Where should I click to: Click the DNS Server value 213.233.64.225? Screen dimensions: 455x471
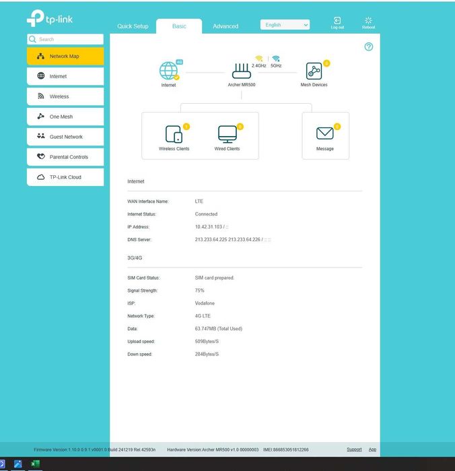211,239
